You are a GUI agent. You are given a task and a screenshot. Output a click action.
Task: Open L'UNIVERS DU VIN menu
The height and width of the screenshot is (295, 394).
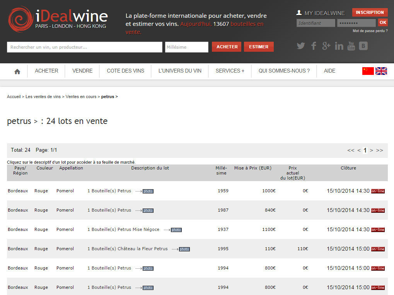pos(180,71)
